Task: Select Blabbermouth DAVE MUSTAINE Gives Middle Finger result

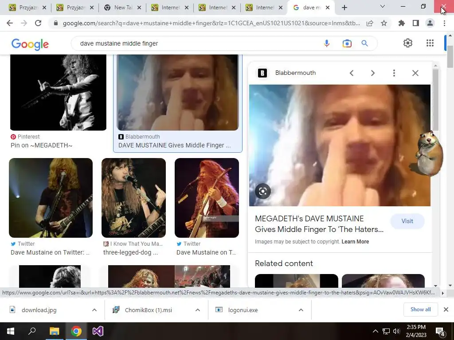Action: coord(177,92)
